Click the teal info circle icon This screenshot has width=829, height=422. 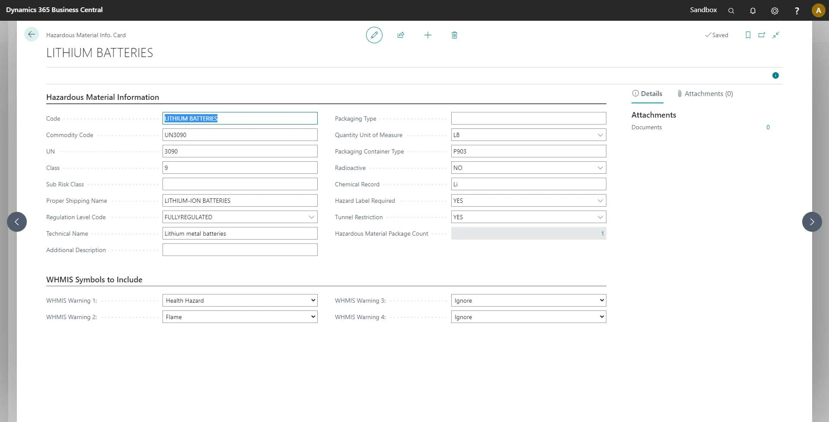pyautogui.click(x=775, y=76)
